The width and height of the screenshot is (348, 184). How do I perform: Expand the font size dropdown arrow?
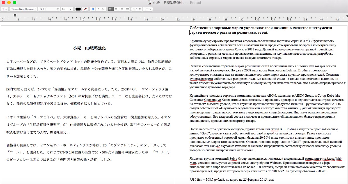(70, 9)
